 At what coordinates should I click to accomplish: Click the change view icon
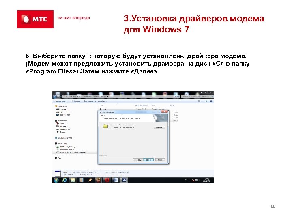coord(198,101)
